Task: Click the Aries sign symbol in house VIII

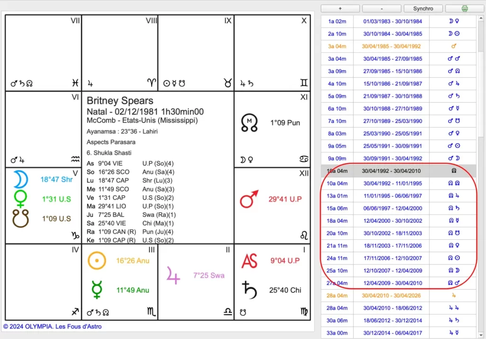Action: pyautogui.click(x=151, y=83)
